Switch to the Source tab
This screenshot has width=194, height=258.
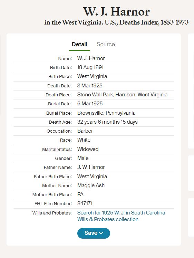(x=106, y=44)
